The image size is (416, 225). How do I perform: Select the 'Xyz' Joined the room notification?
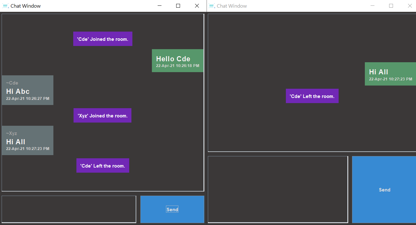click(x=102, y=115)
